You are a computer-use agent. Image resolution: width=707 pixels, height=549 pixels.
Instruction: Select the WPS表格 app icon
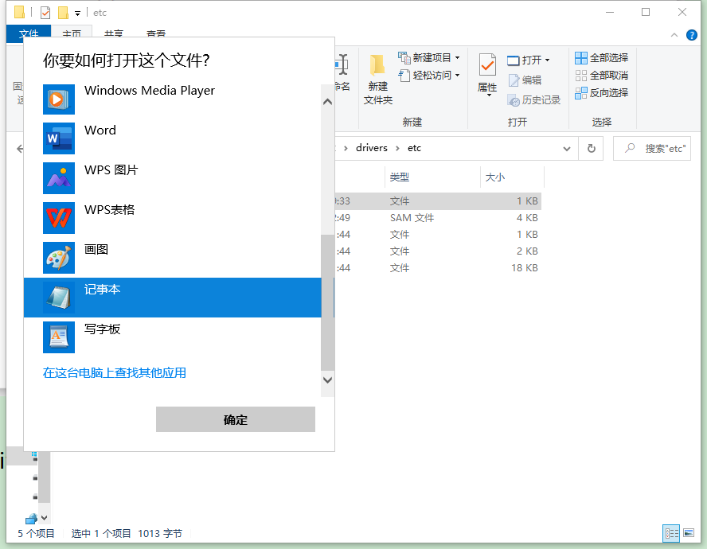click(x=59, y=218)
